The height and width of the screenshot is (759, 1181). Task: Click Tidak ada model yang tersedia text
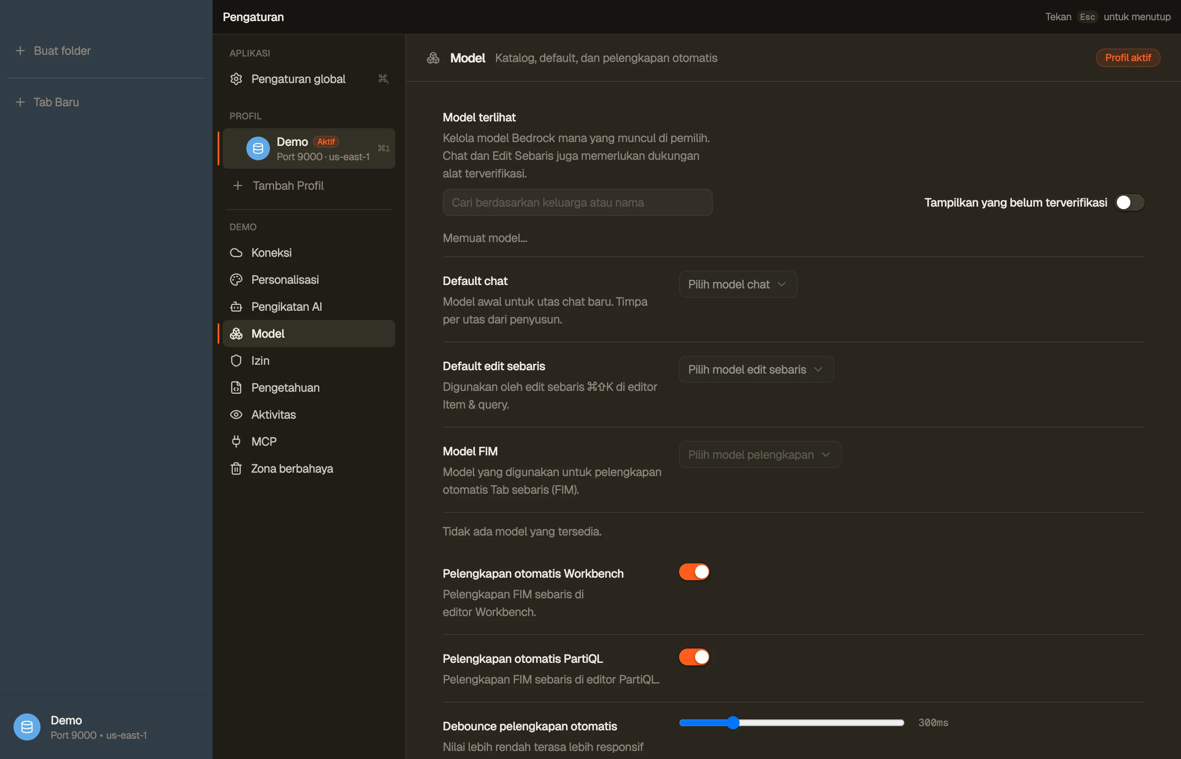[x=522, y=532]
